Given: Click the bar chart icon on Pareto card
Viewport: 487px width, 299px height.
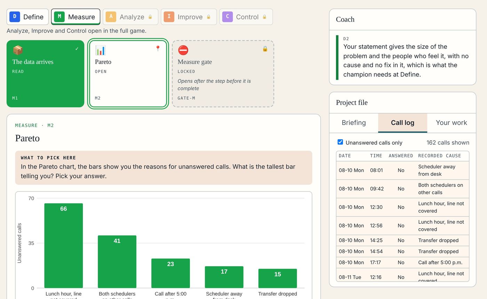Looking at the screenshot, I should (x=100, y=50).
